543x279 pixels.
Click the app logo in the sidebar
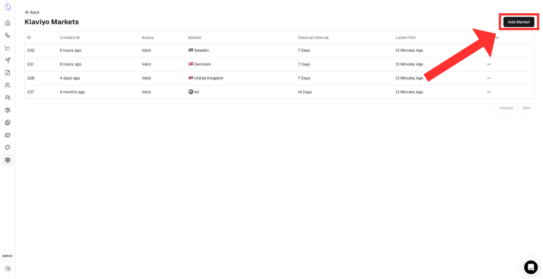tap(7, 7)
